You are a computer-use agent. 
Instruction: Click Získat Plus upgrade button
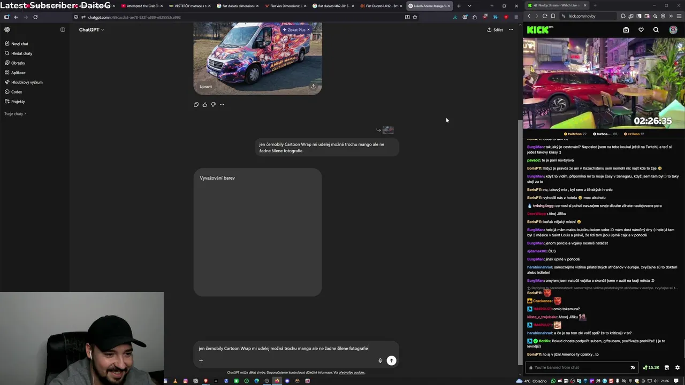(x=294, y=30)
